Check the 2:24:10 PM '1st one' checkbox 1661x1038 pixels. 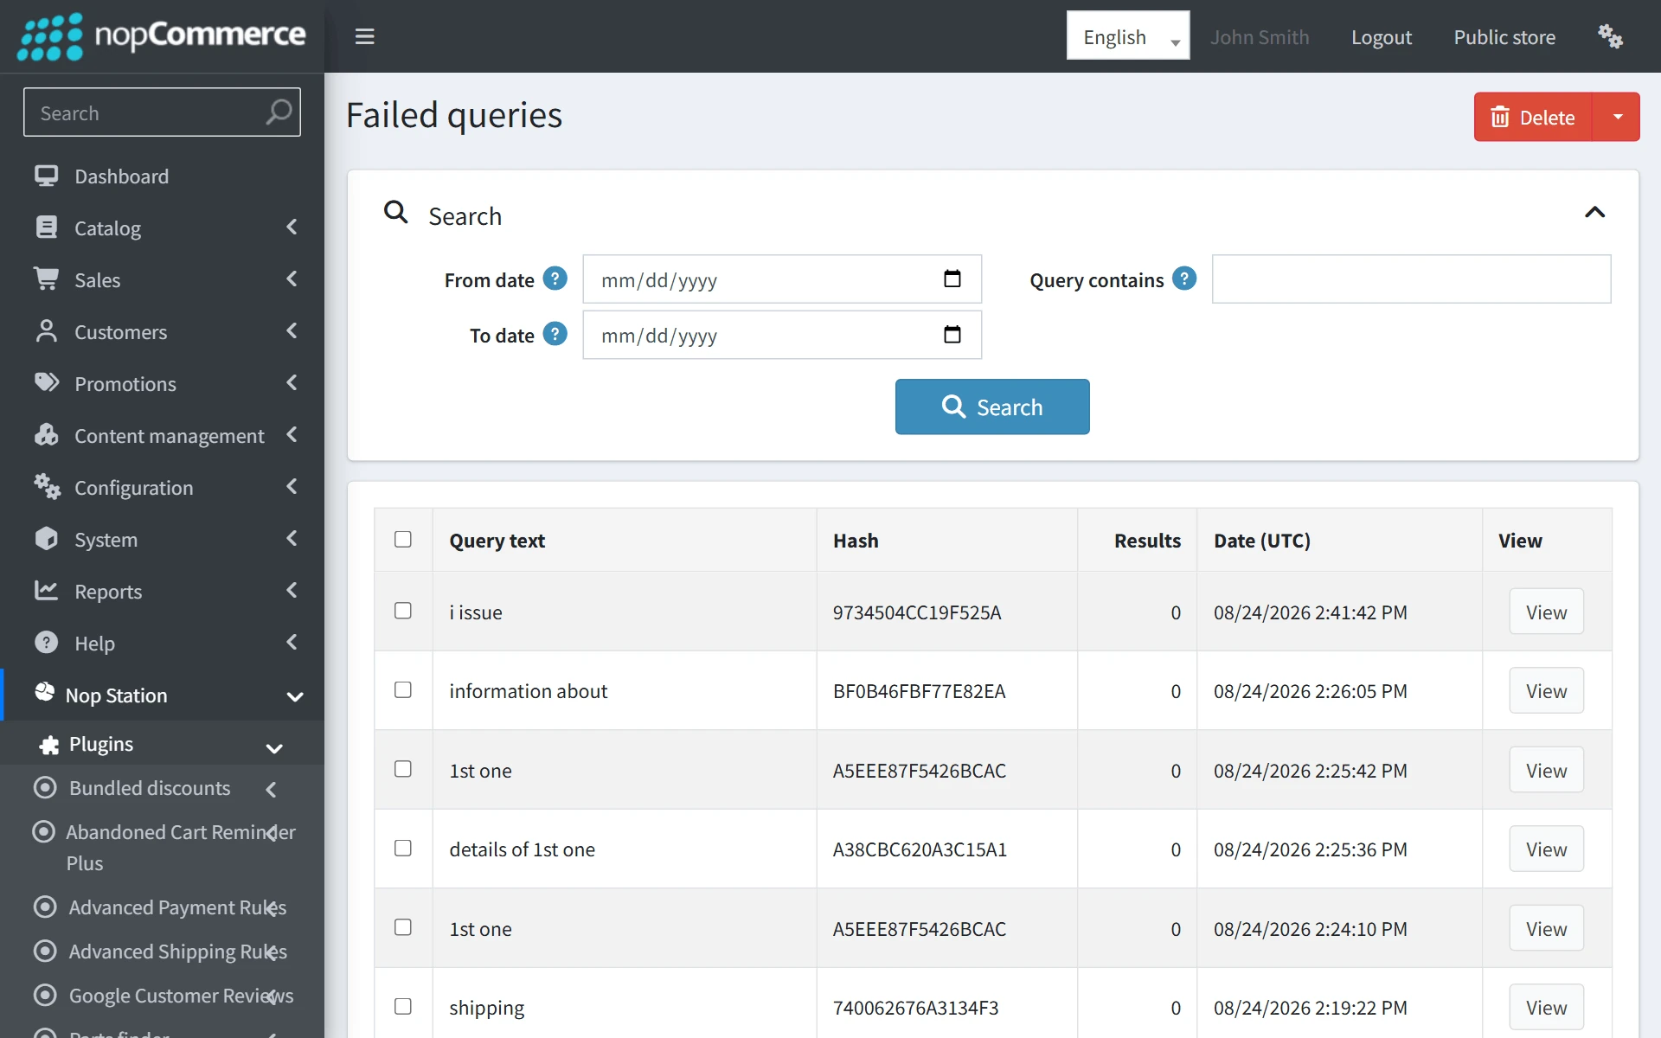[403, 927]
